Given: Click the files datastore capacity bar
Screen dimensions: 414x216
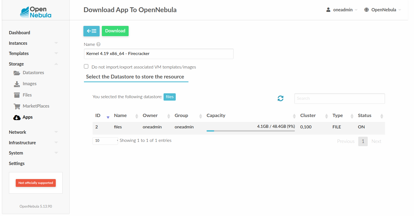Looking at the screenshot, I should point(251,131).
